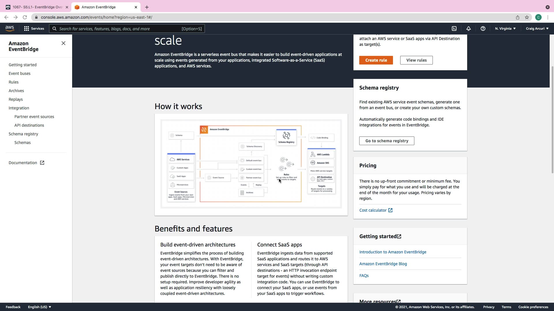Click the AWS logo home icon

pyautogui.click(x=10, y=28)
